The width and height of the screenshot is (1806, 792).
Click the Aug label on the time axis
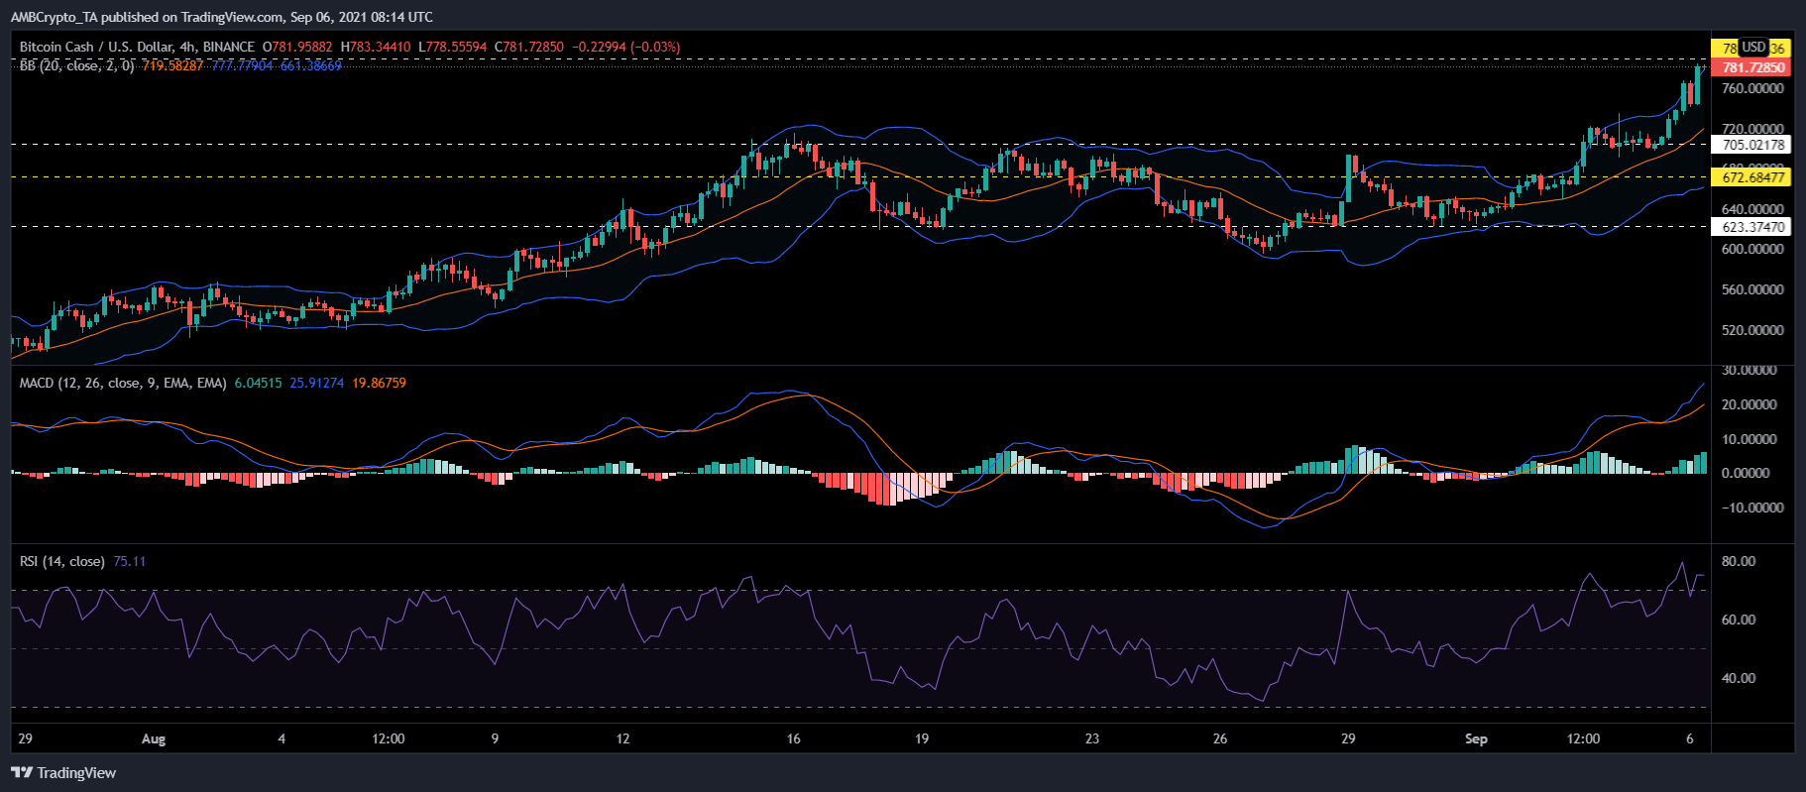154,738
